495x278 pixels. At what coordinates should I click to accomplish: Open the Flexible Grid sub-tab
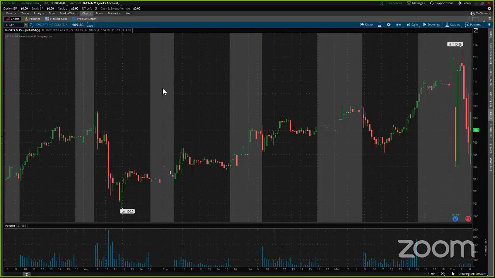pyautogui.click(x=56, y=19)
